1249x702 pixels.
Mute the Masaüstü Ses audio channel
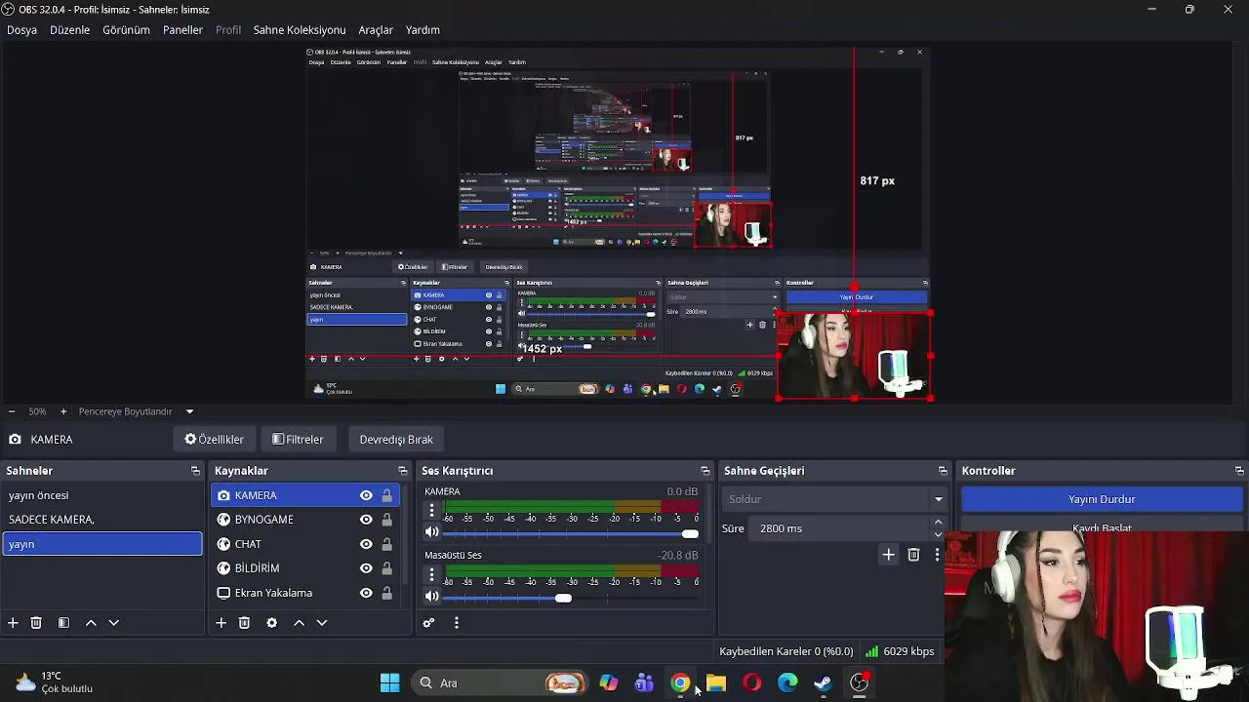pos(432,597)
